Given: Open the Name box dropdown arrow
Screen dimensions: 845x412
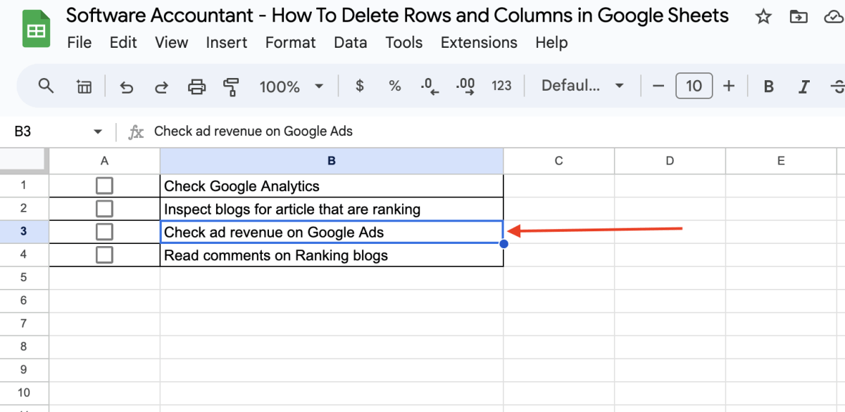Looking at the screenshot, I should click(x=98, y=131).
